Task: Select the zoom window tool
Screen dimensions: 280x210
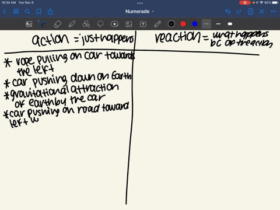Action: [x=29, y=24]
